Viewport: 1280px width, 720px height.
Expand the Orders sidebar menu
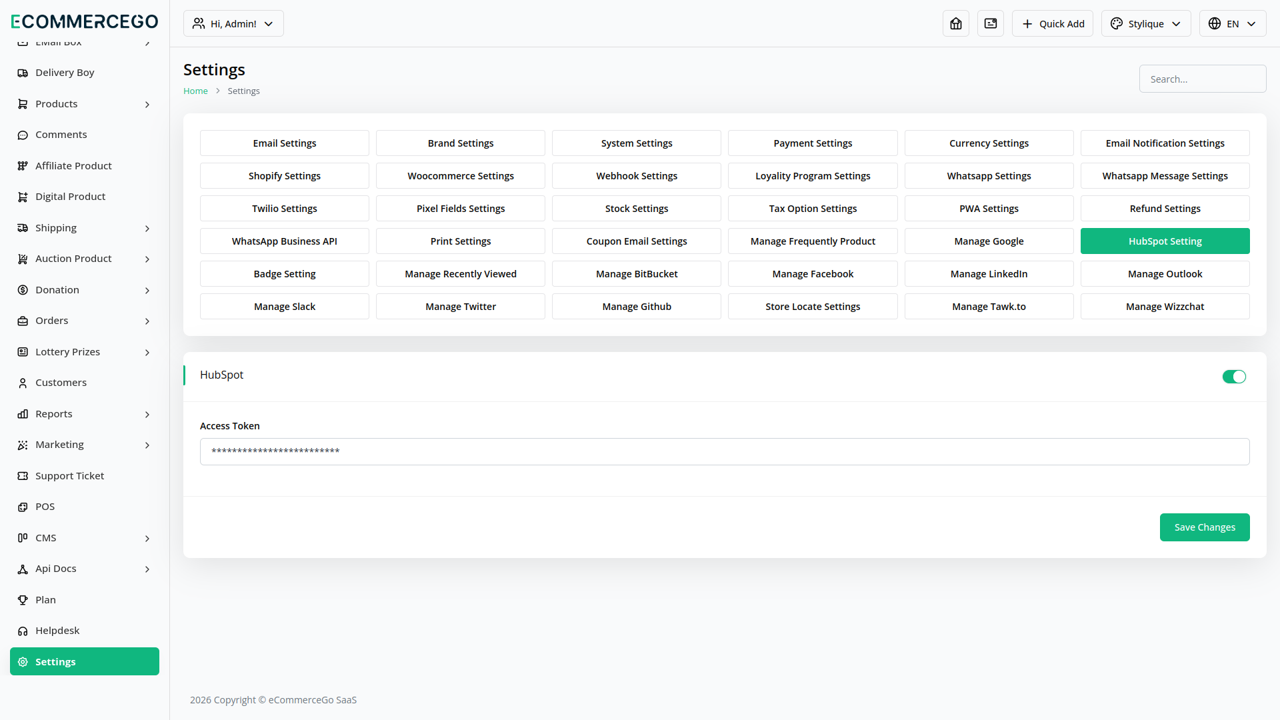click(85, 321)
